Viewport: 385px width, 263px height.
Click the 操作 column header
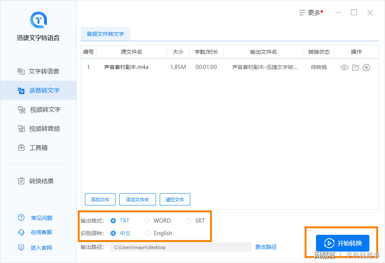point(356,52)
